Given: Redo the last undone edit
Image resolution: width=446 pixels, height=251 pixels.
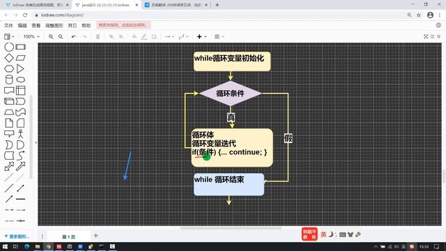Looking at the screenshot, I should coord(84,37).
